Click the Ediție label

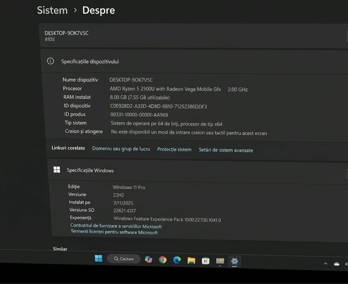coord(74,187)
